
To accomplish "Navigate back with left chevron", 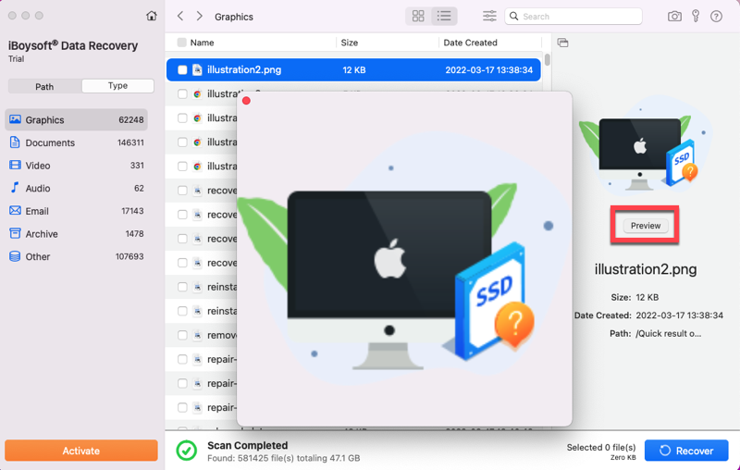I will (x=180, y=17).
